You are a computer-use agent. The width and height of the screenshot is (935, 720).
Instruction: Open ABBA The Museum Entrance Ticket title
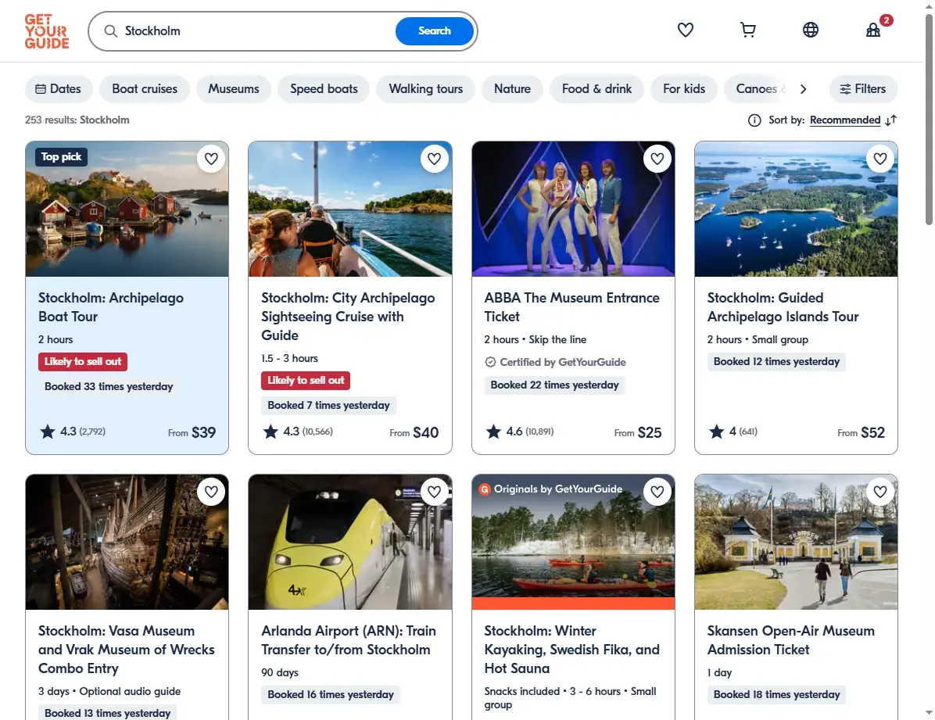[x=571, y=307]
